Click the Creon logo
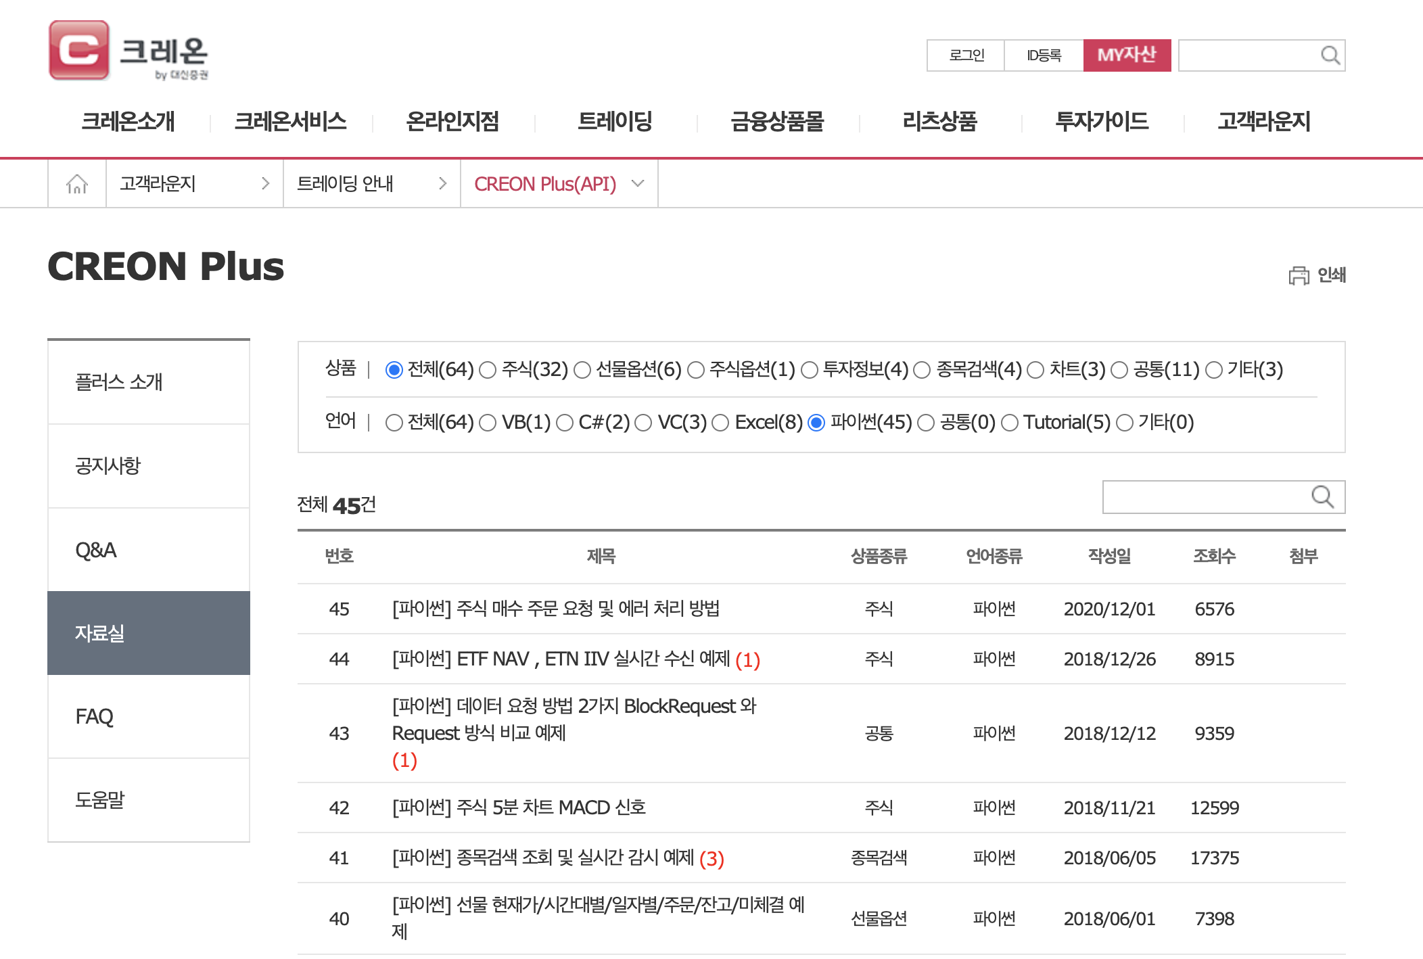Image resolution: width=1423 pixels, height=959 pixels. (x=129, y=51)
